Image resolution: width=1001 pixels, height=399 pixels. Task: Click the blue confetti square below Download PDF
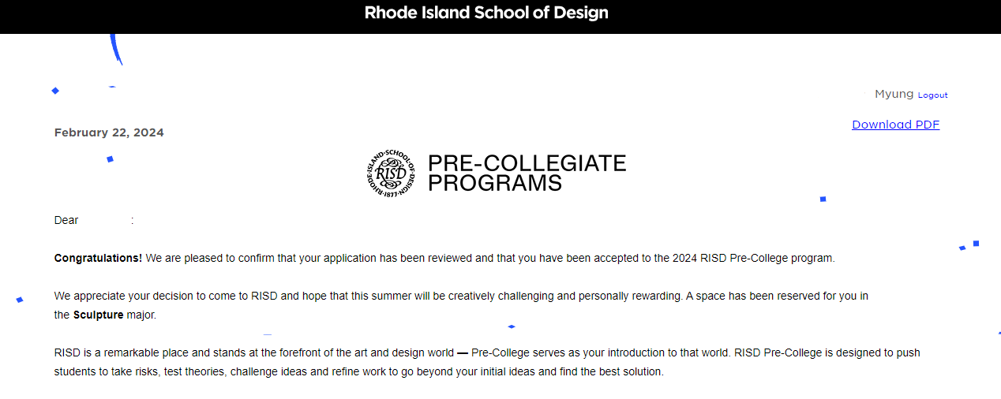point(823,199)
